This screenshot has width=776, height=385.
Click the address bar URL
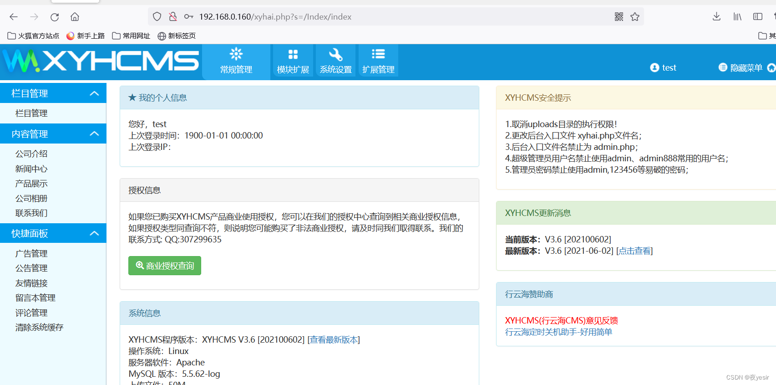[275, 17]
